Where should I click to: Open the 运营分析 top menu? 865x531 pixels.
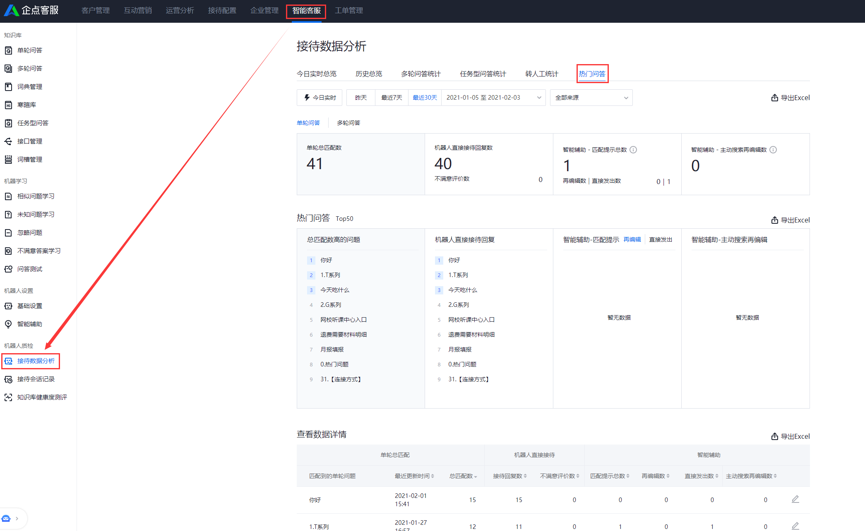tap(180, 10)
